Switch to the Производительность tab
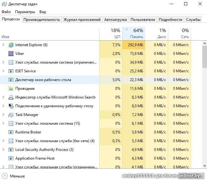 coord(41,19)
